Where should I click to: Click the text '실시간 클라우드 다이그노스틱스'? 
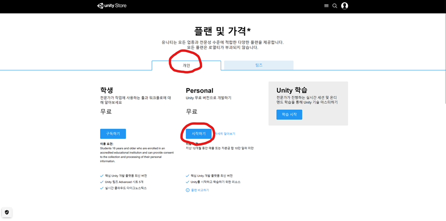(x=126, y=188)
